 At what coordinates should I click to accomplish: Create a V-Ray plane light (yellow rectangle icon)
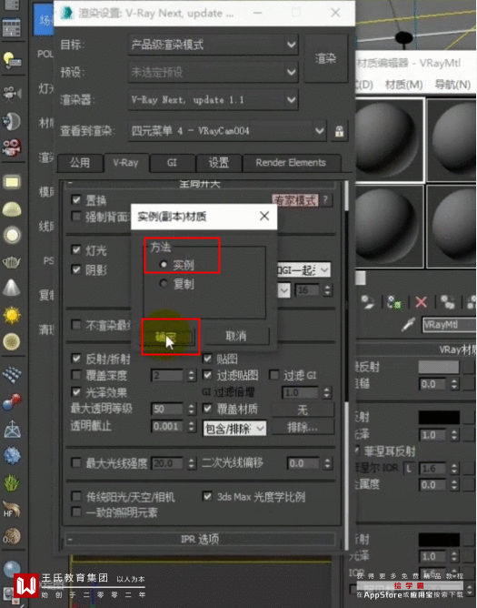12,181
